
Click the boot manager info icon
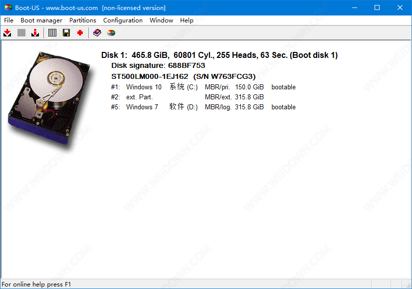pos(35,33)
